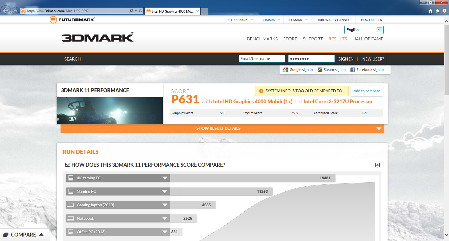Open browser home page icon
The image size is (449, 241).
tap(431, 11)
